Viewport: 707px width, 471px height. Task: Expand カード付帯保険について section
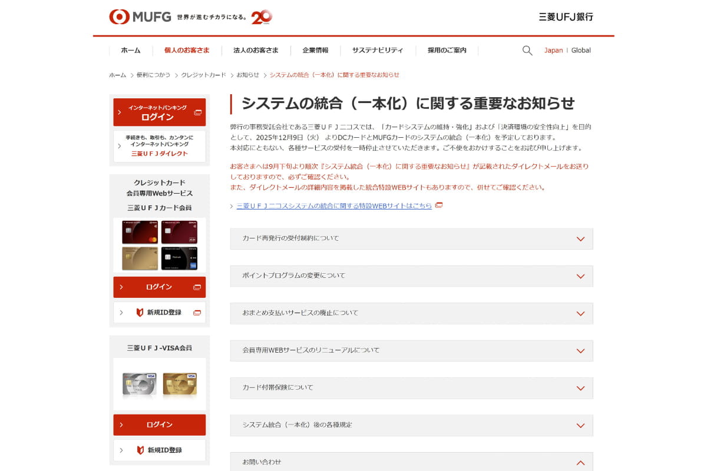point(411,387)
